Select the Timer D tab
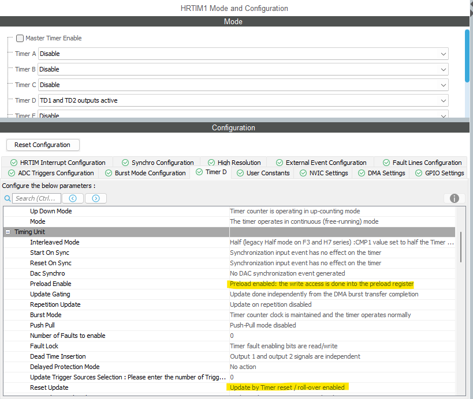 coord(211,172)
